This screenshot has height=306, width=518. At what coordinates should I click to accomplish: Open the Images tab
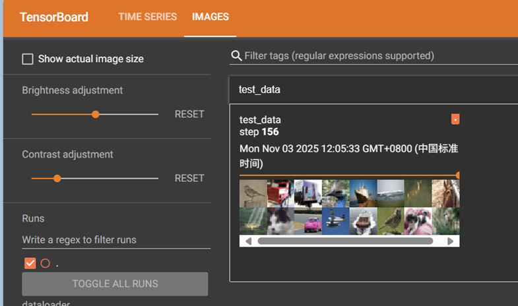tap(210, 17)
